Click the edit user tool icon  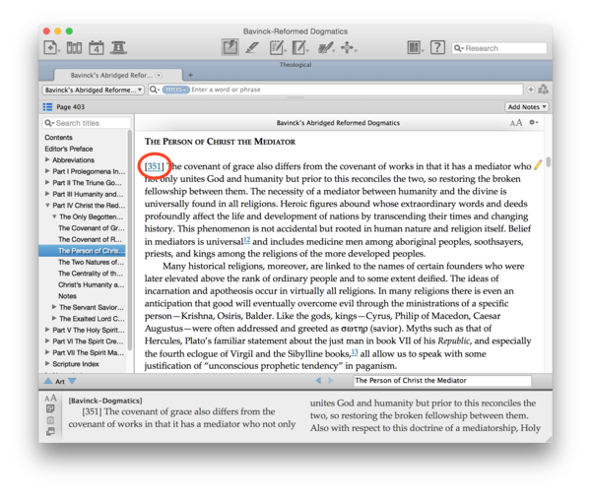299,48
